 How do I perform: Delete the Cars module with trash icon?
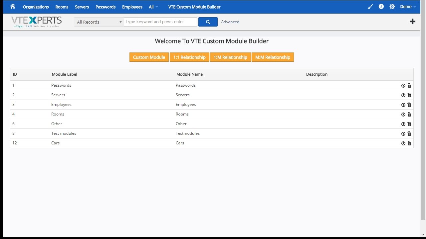(x=409, y=143)
